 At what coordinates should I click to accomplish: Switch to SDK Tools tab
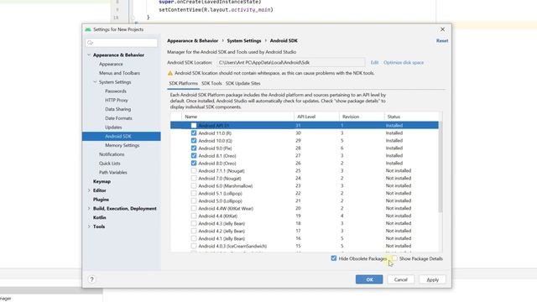(211, 84)
